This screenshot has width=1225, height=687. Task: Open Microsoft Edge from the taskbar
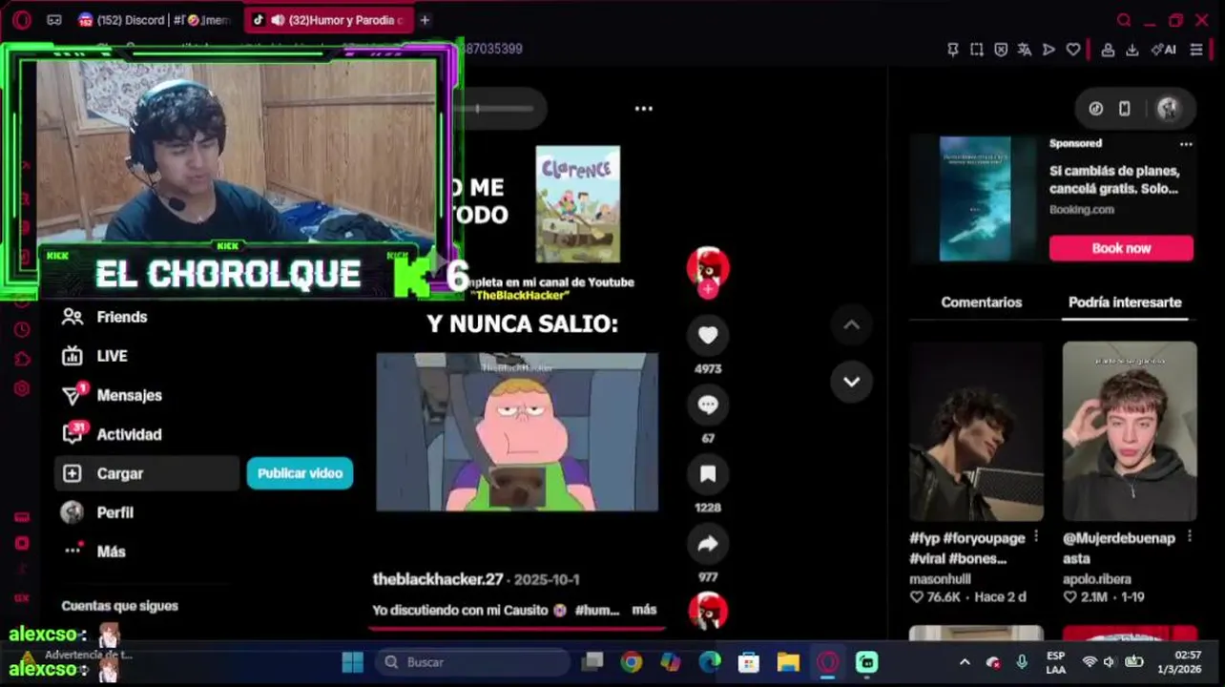point(709,662)
